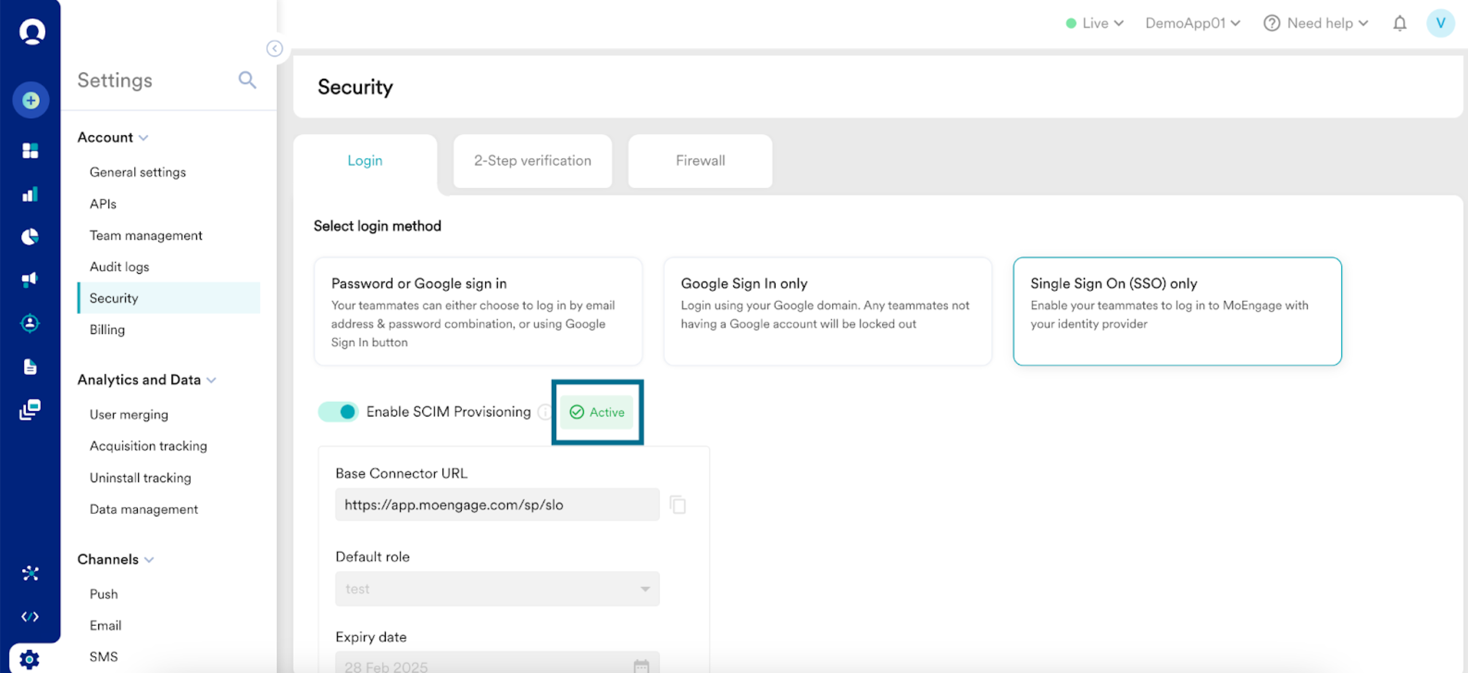1468x673 pixels.
Task: Collapse the settings sidebar panel
Action: point(274,49)
